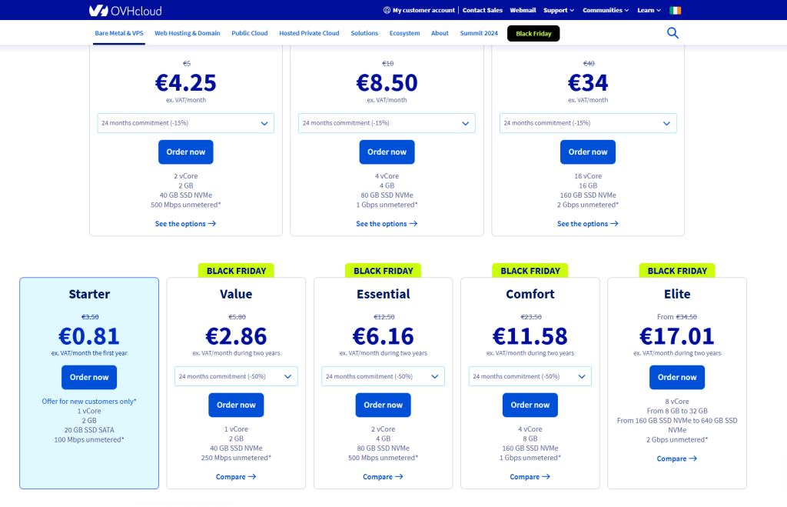Open My customer account link
The image size is (787, 507).
423,10
